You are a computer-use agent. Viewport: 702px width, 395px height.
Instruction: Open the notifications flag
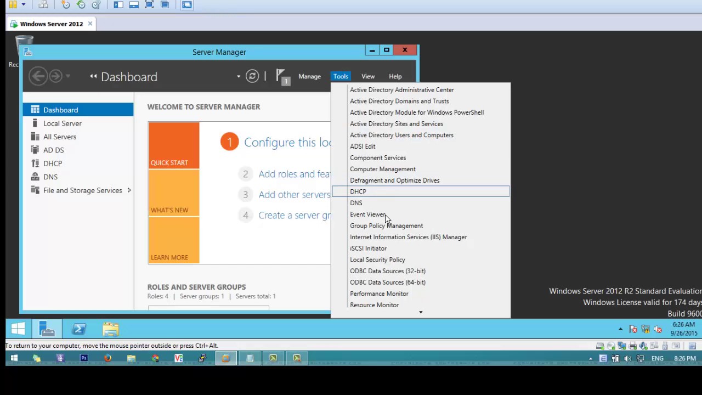(282, 77)
